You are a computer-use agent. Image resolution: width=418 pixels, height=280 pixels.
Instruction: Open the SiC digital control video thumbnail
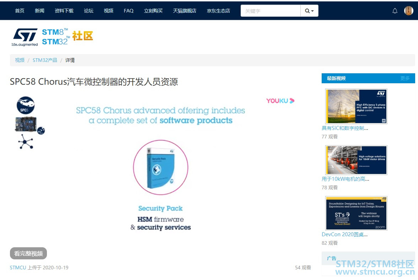(x=356, y=106)
